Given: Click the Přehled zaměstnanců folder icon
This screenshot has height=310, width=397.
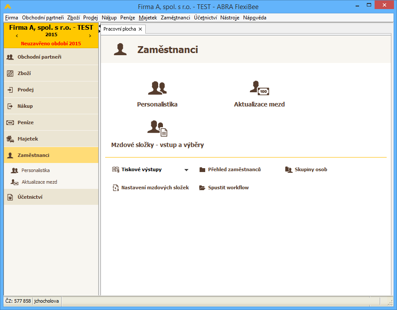Looking at the screenshot, I should (202, 169).
